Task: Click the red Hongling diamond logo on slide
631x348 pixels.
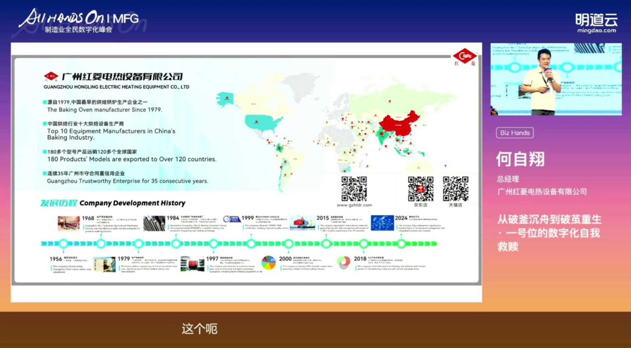Action: tap(464, 58)
